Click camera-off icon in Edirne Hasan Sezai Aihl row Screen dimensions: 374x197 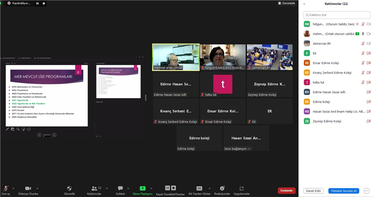tap(368, 92)
